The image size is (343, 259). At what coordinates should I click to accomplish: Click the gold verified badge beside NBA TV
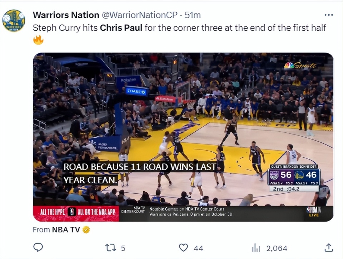coord(86,230)
